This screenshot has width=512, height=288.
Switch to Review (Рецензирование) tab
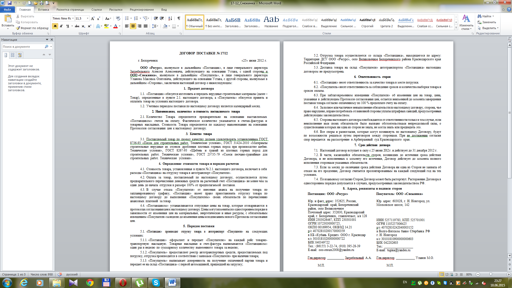click(x=142, y=10)
